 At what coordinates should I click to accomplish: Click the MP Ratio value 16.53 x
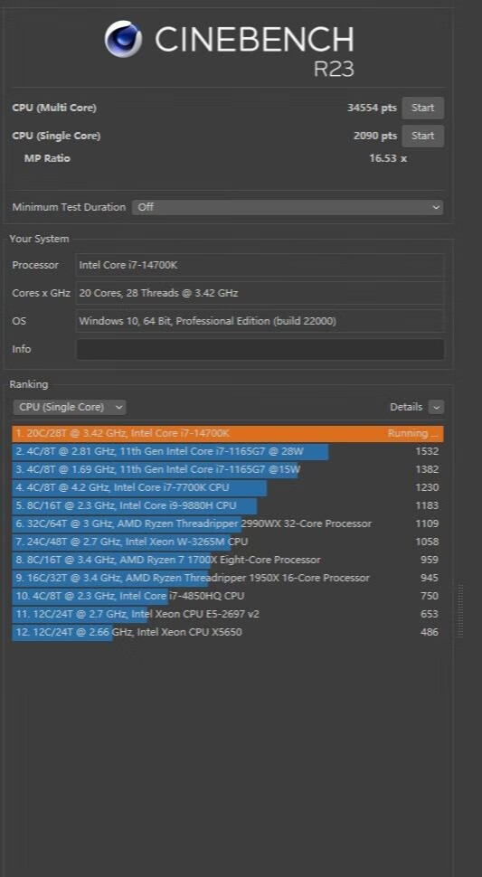click(388, 158)
